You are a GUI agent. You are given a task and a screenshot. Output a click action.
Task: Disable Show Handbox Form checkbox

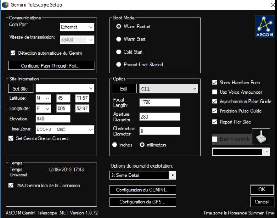coord(215,83)
